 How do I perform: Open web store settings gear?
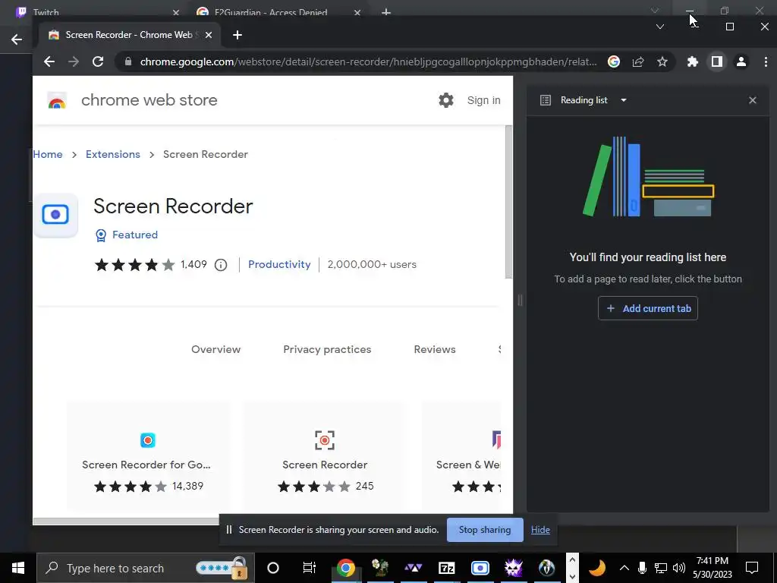tap(446, 100)
